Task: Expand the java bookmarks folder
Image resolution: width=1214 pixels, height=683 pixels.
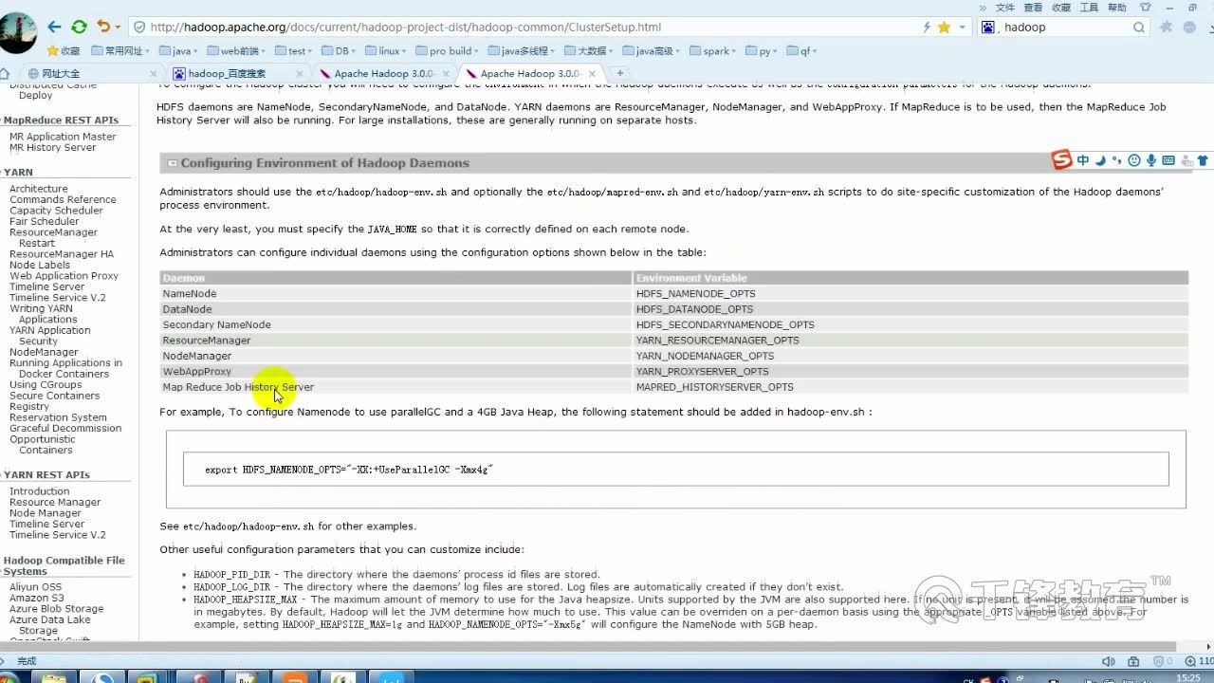Action: (179, 51)
